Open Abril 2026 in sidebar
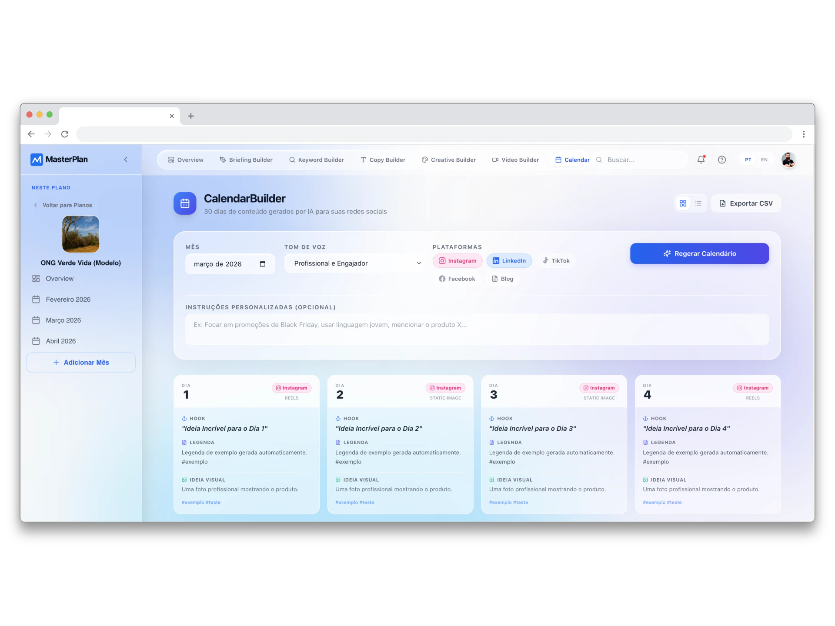835x626 pixels. 60,341
